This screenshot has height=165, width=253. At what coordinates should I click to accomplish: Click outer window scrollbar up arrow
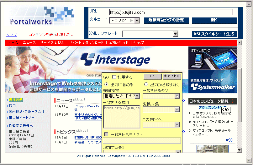[249, 4]
